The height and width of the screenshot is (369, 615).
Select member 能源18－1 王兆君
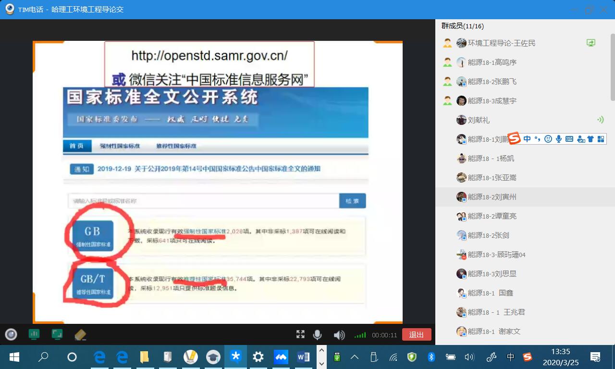525,312
